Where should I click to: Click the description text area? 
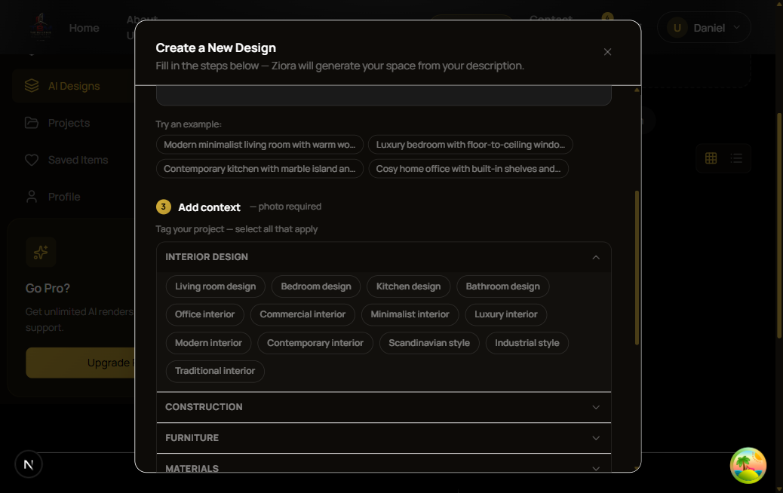383,95
